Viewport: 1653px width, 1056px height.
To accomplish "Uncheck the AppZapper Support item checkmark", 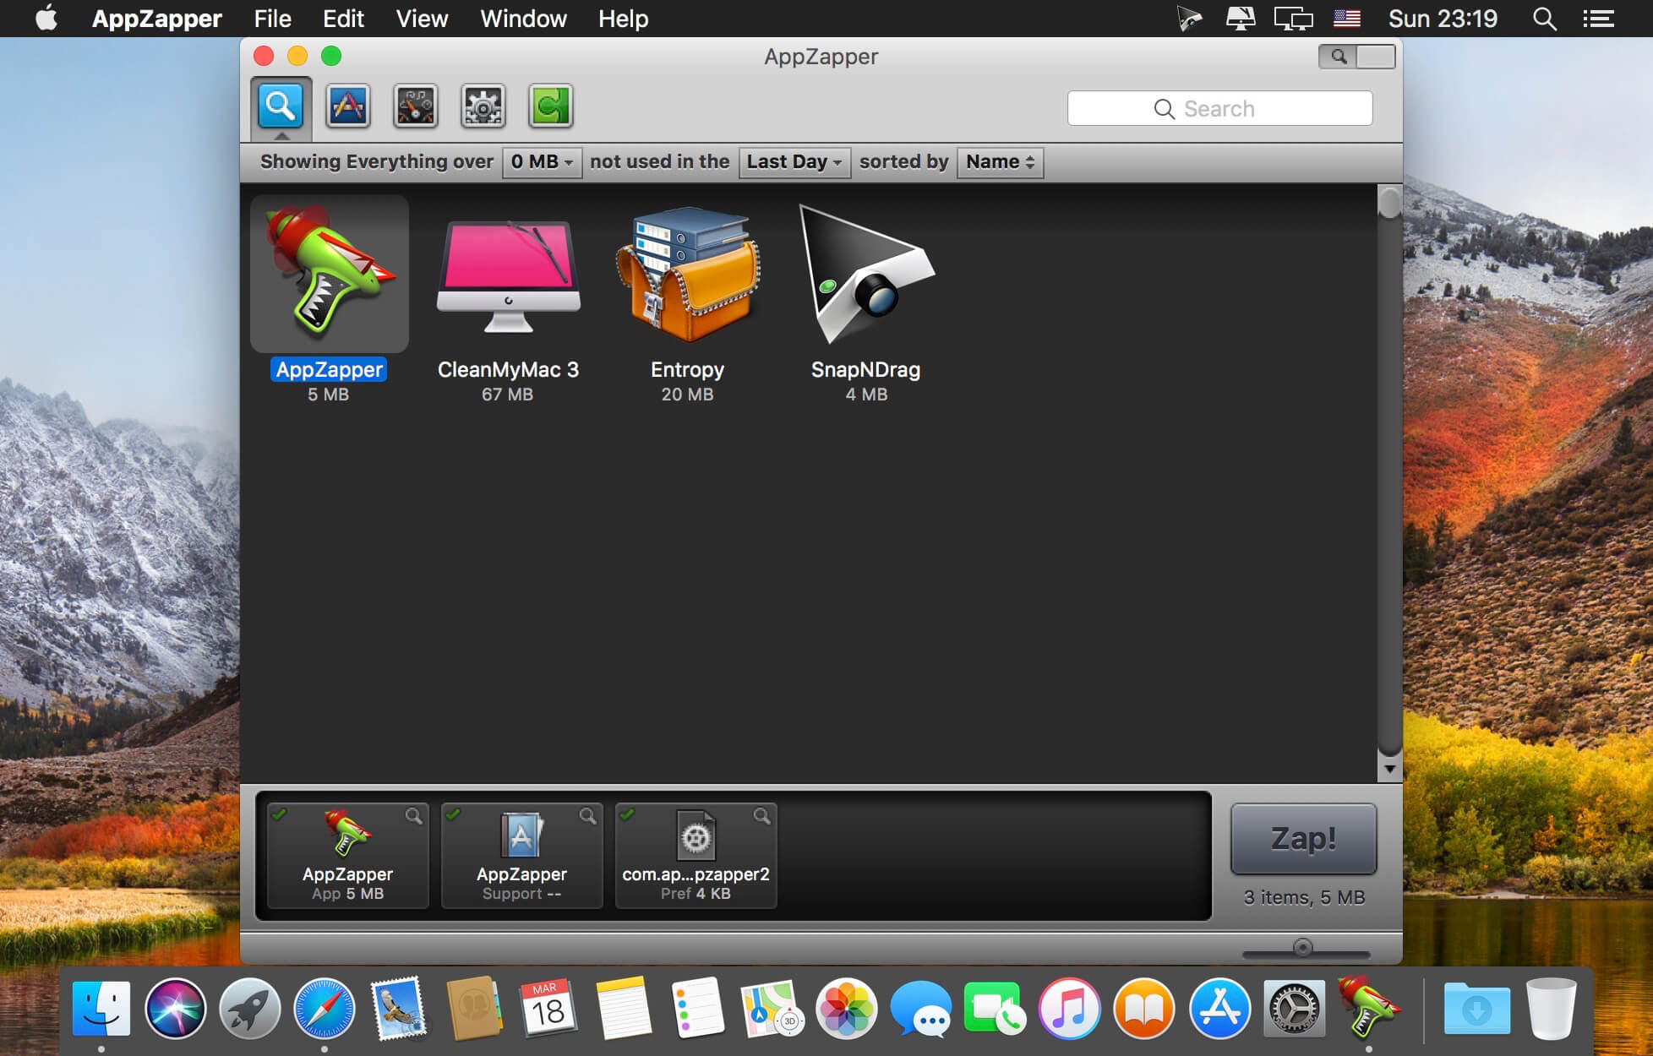I will [453, 814].
